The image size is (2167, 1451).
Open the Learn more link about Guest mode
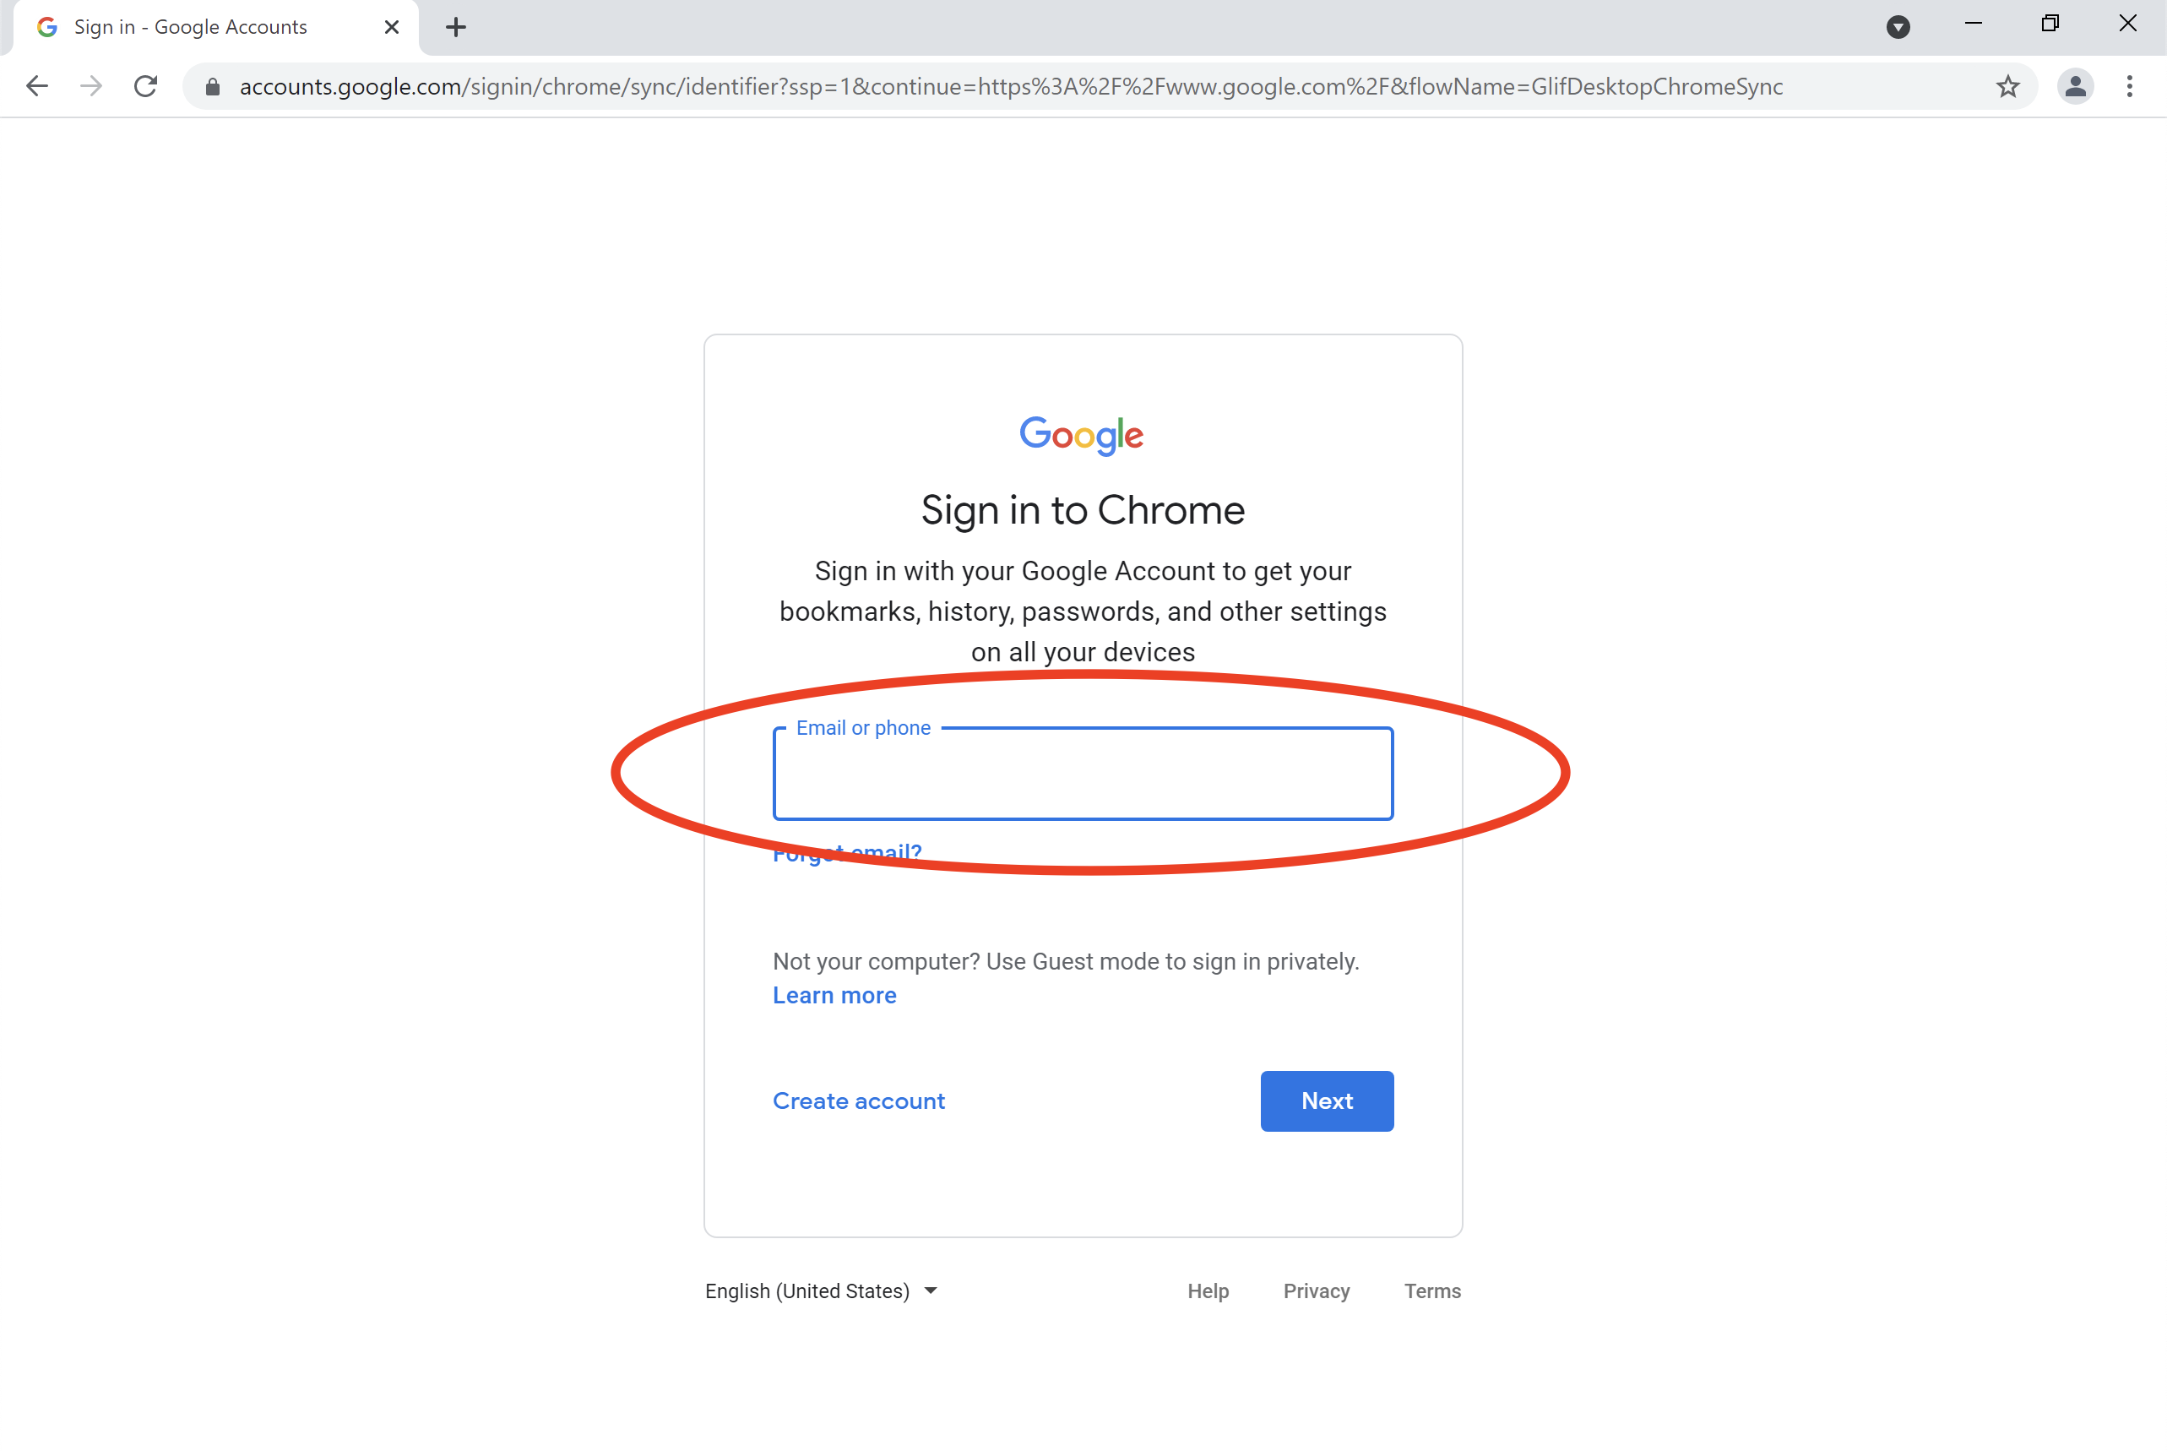point(834,995)
